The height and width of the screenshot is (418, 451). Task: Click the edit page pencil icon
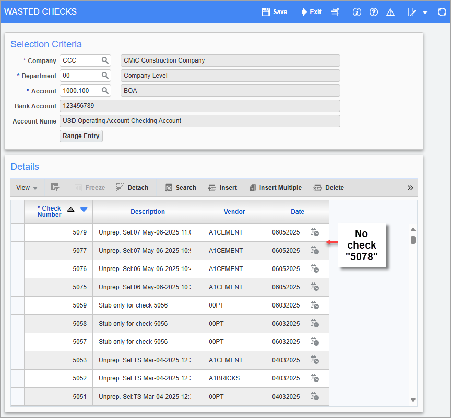coord(412,12)
